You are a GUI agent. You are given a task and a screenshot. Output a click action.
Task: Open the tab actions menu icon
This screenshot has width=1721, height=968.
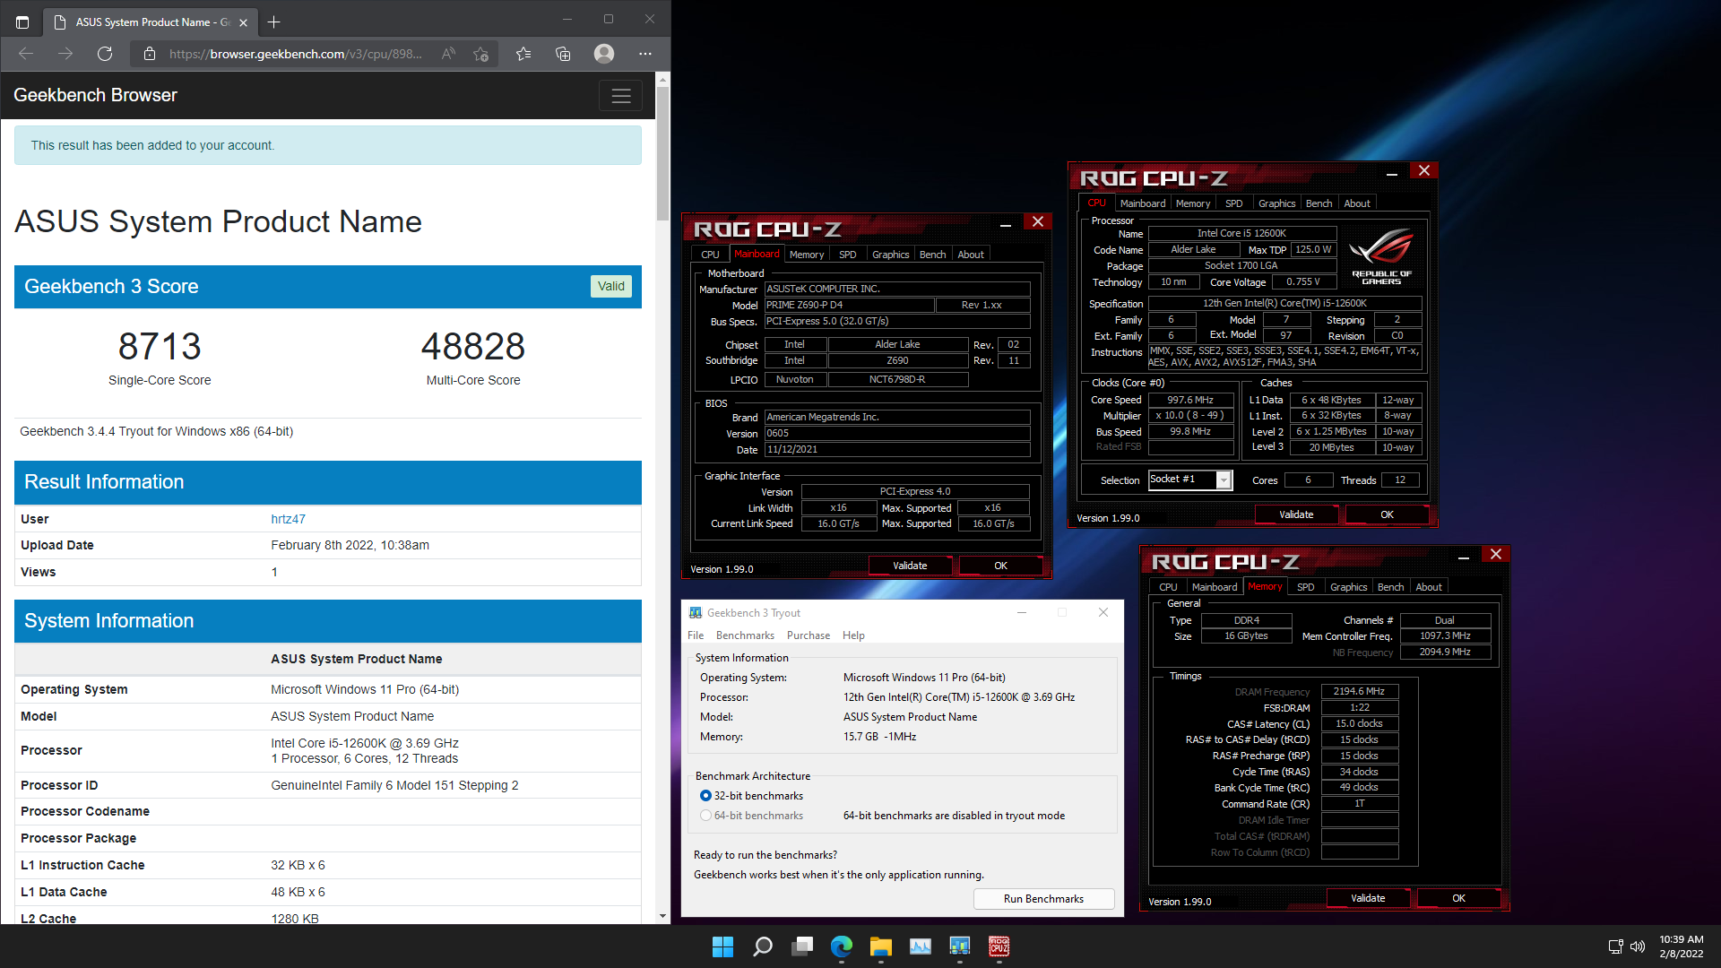[x=22, y=22]
